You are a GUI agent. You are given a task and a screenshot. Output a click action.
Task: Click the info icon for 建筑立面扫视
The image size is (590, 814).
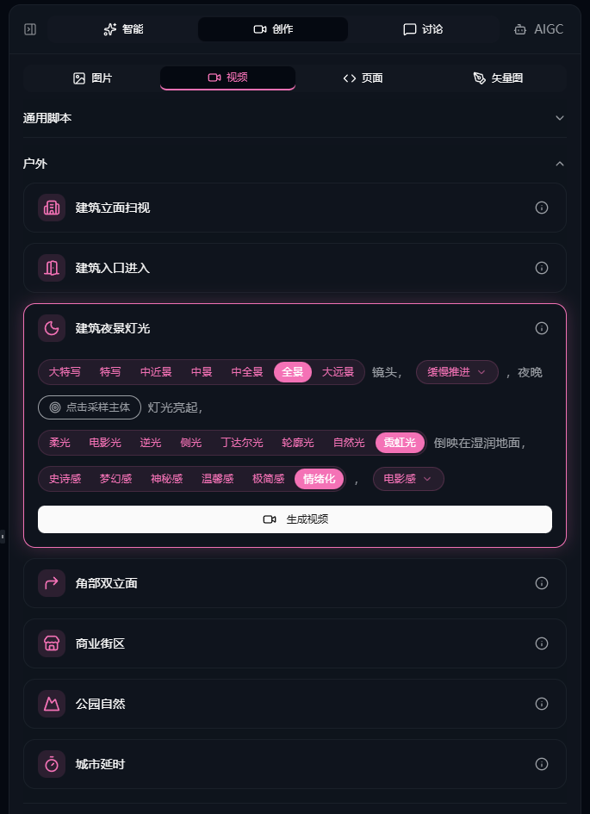542,208
